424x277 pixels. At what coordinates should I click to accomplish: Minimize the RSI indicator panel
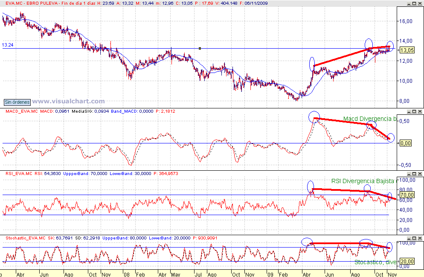pos(409,174)
